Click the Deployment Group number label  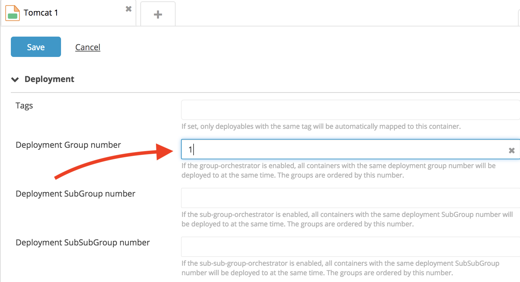[68, 145]
